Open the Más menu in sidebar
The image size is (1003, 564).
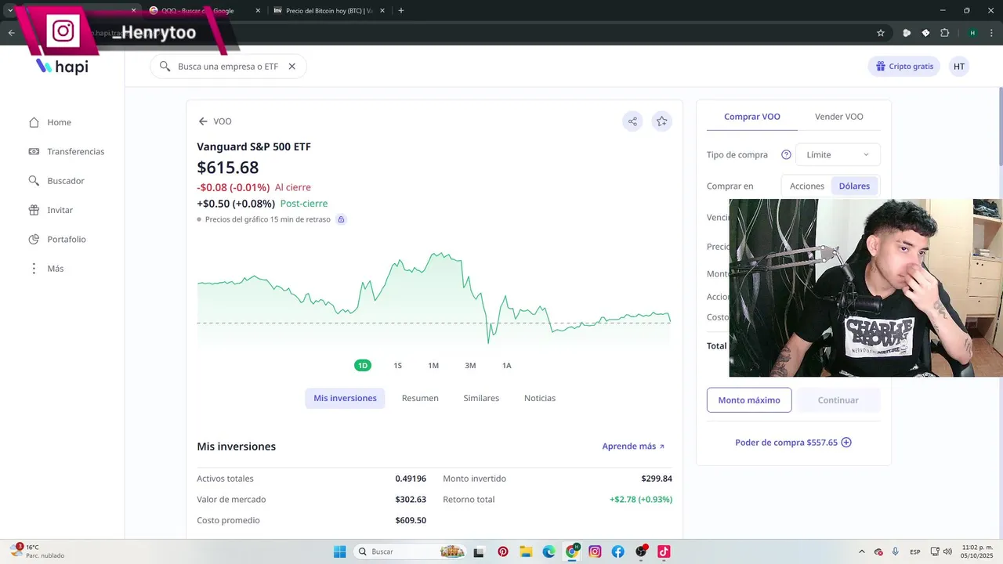[x=46, y=269]
